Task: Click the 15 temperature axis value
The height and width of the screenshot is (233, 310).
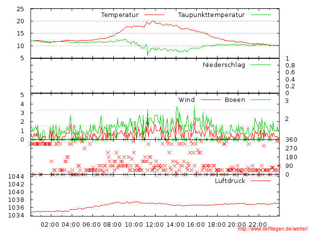Action: click(20, 33)
